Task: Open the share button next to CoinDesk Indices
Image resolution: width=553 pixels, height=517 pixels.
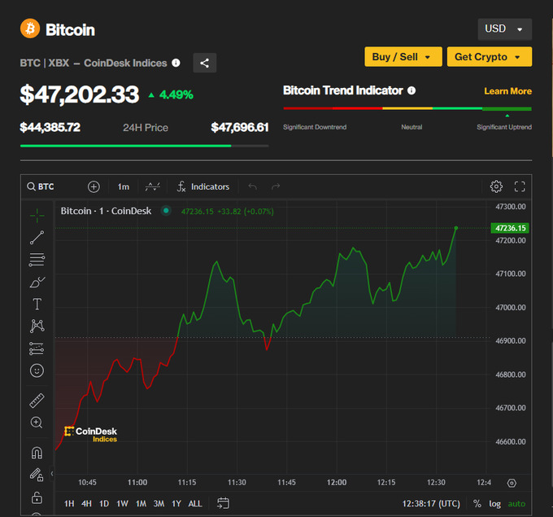Action: point(205,63)
